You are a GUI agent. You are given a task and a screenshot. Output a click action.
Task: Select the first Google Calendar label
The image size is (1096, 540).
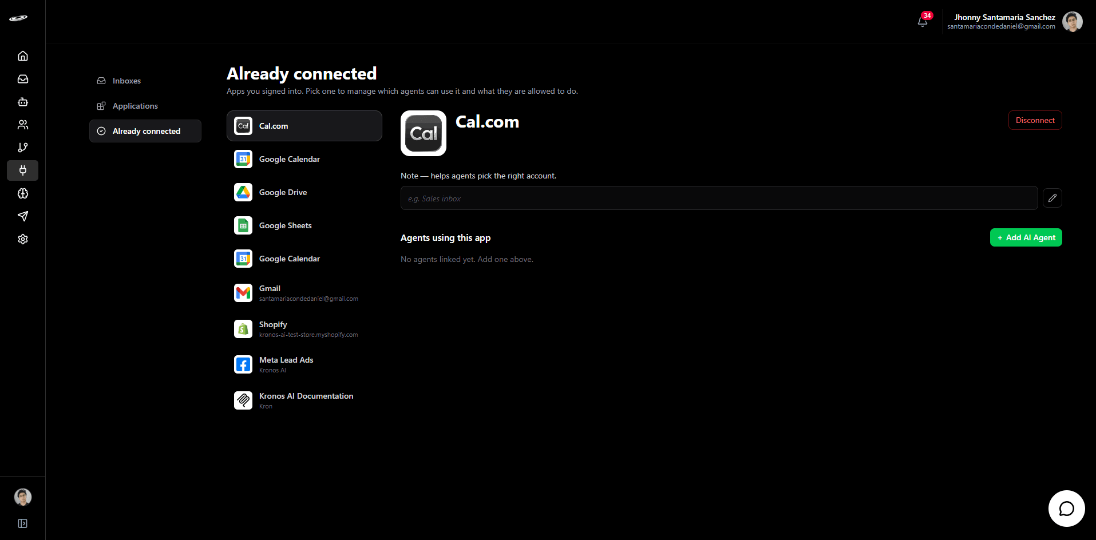[x=290, y=159]
